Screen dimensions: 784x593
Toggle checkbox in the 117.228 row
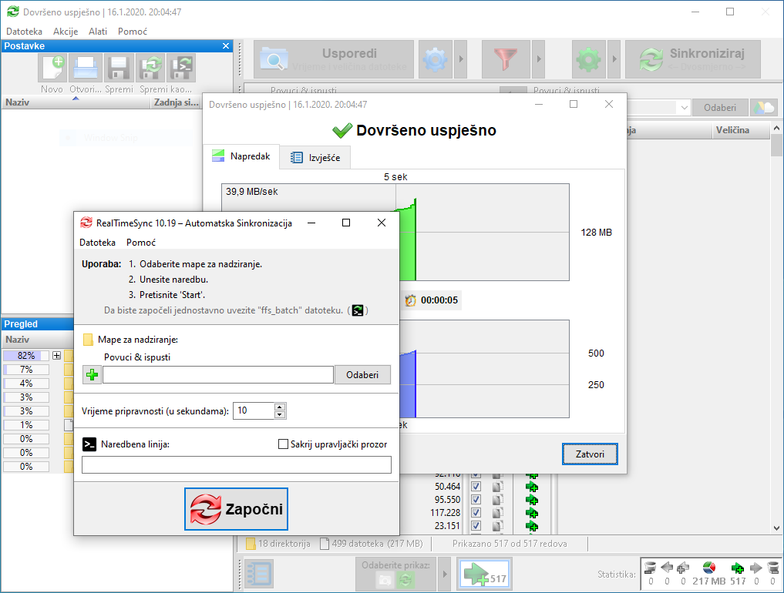(x=476, y=513)
